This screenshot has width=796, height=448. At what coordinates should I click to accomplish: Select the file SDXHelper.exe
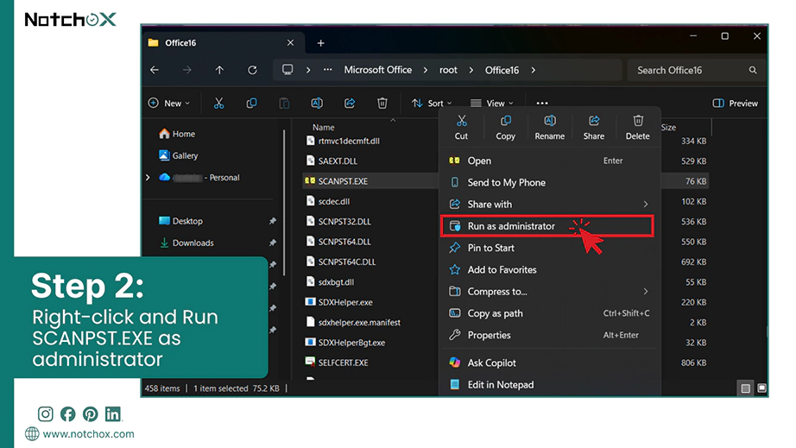[338, 302]
